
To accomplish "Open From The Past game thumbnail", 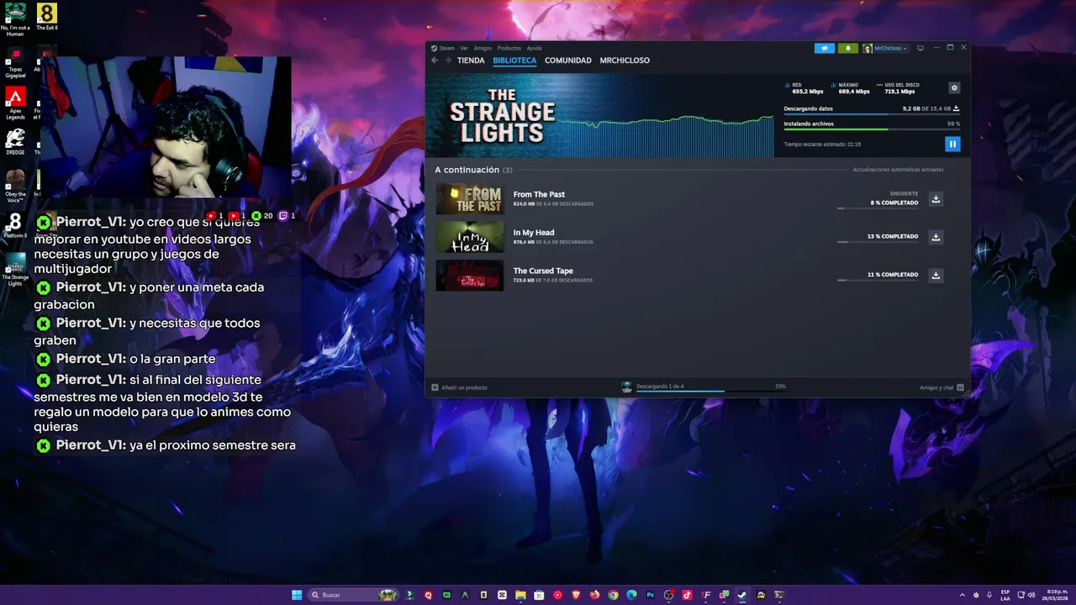I will (470, 199).
